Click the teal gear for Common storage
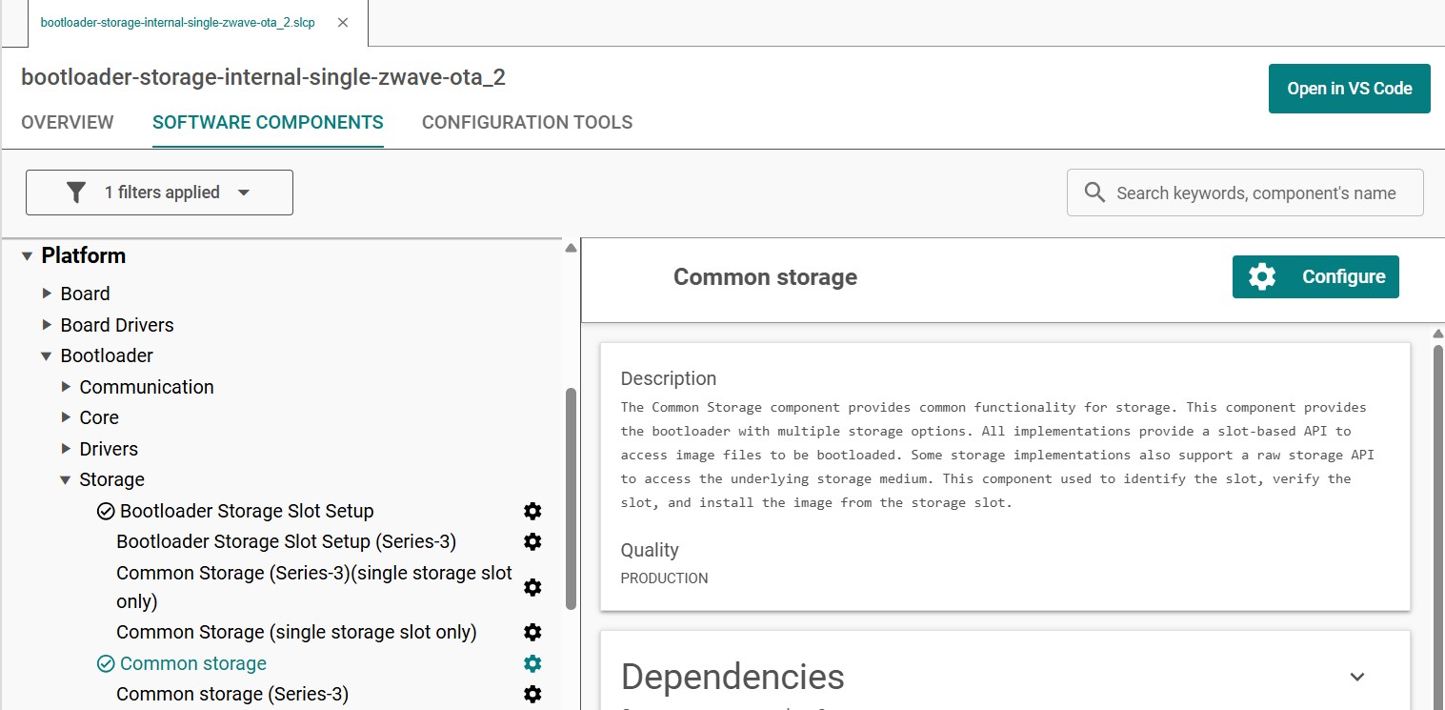Viewport: 1445px width, 710px height. pos(532,663)
